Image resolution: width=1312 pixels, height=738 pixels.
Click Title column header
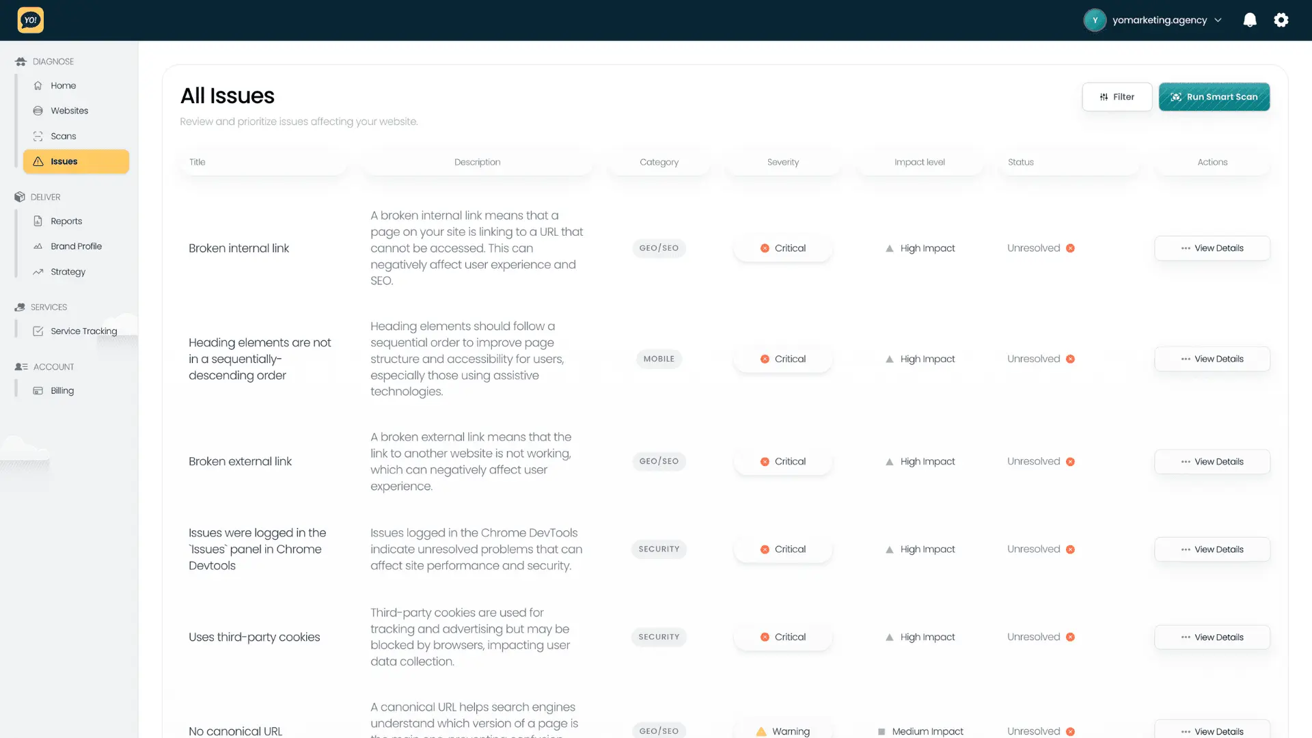click(197, 162)
